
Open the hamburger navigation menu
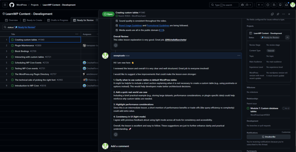click(5, 5)
